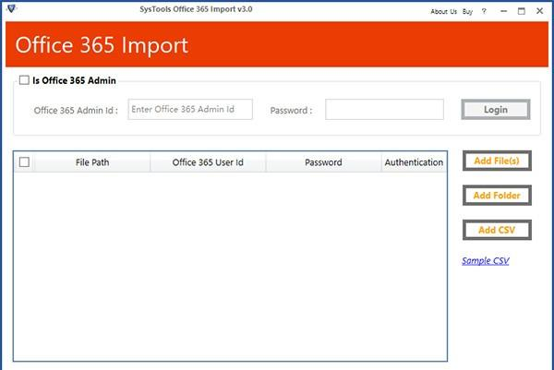This screenshot has width=554, height=370.
Task: Open the Buy menu item
Action: click(x=467, y=12)
